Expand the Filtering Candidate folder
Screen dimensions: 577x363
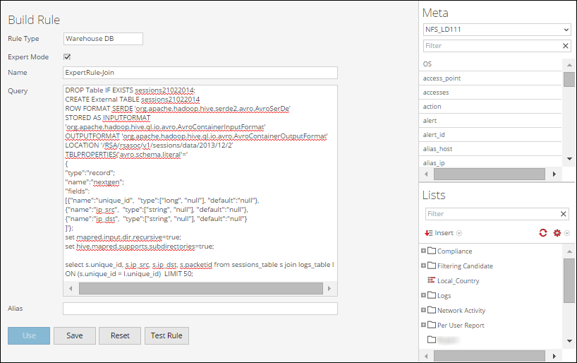[x=423, y=266]
